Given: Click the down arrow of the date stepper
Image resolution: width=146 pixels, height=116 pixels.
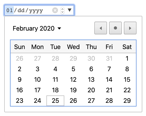Looking at the screenshot, I should pos(62,12).
